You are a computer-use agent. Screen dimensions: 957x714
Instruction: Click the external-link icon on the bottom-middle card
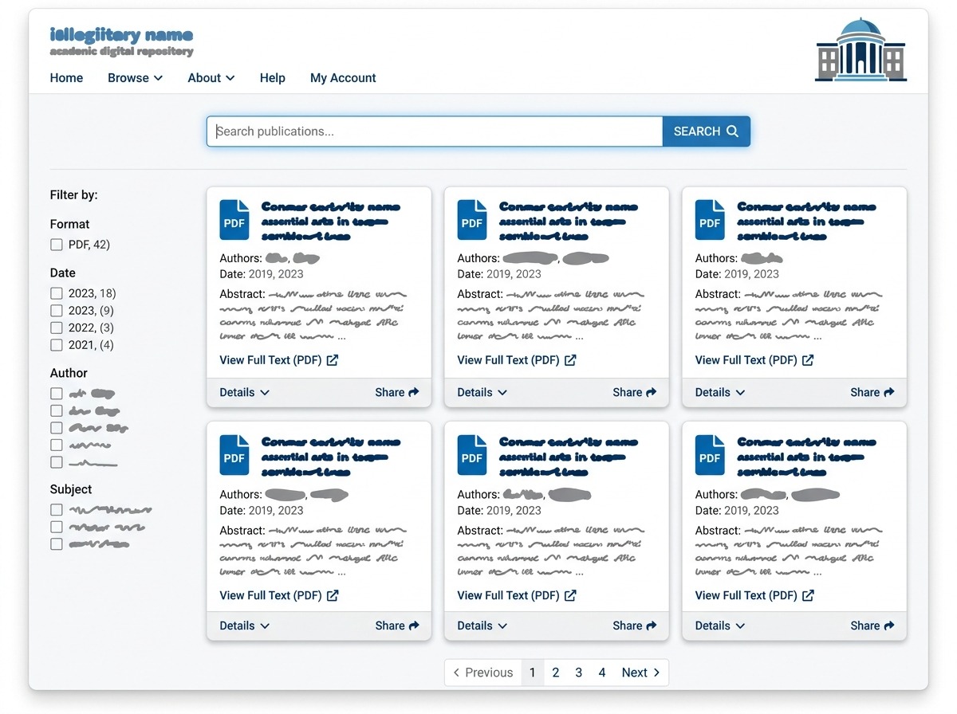point(570,595)
